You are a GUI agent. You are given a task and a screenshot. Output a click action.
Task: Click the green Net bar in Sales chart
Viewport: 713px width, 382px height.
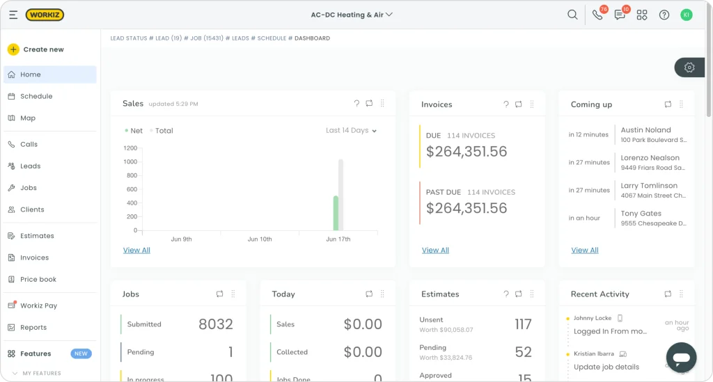(336, 213)
